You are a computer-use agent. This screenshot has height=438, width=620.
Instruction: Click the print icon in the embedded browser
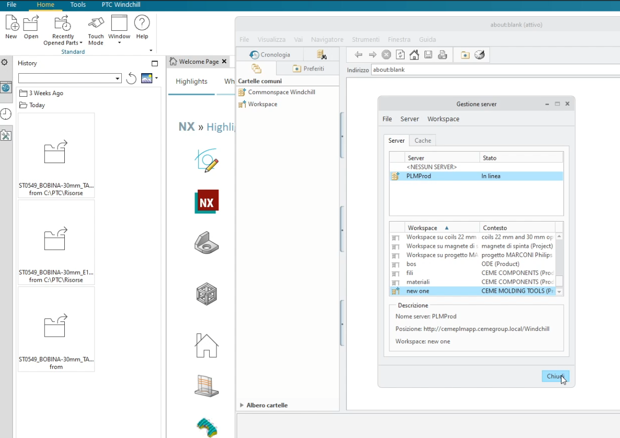[442, 54]
